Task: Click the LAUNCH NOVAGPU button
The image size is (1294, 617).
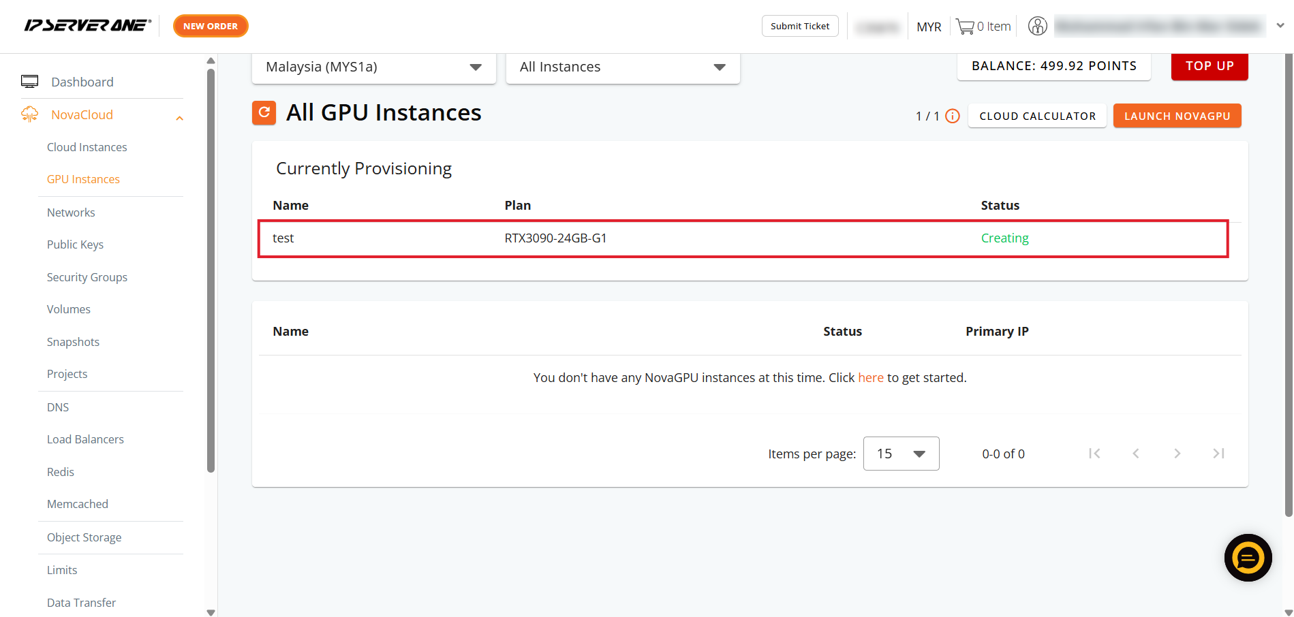Action: click(x=1177, y=116)
